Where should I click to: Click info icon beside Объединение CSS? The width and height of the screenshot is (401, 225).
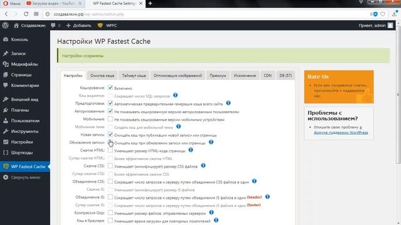tap(254, 181)
